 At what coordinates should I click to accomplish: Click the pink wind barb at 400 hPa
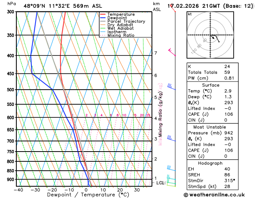point(172,52)
